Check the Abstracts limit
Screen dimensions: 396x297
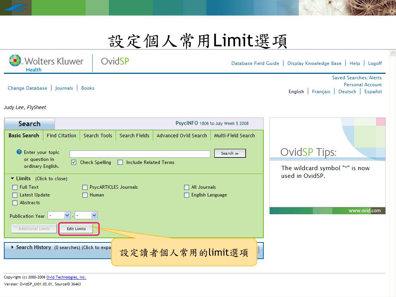[15, 203]
